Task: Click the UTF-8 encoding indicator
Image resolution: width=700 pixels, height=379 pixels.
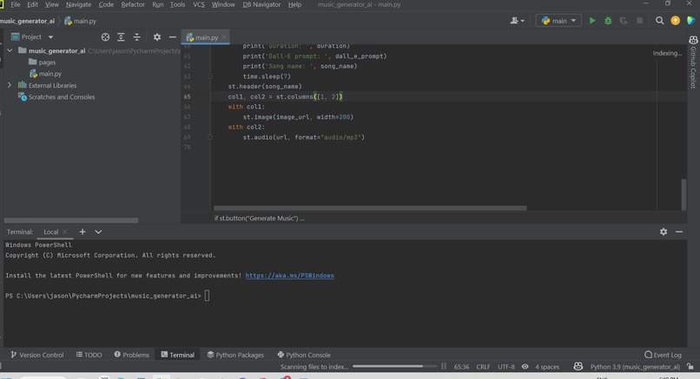Action: tap(505, 367)
